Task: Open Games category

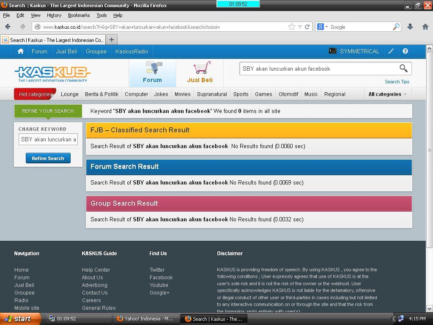Action: coord(263,94)
